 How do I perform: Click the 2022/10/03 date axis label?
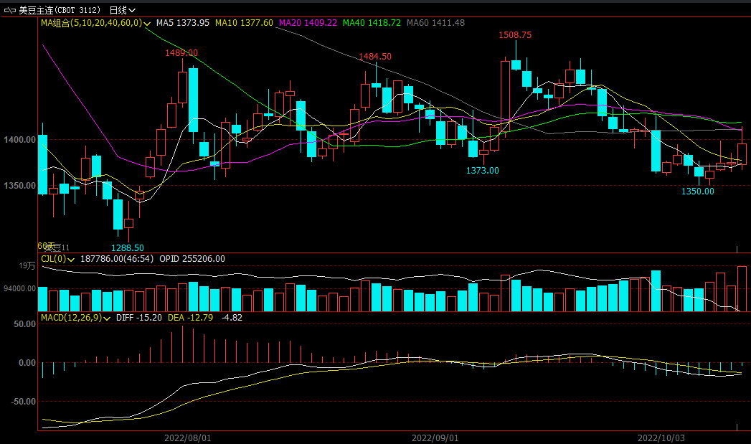[x=661, y=437]
